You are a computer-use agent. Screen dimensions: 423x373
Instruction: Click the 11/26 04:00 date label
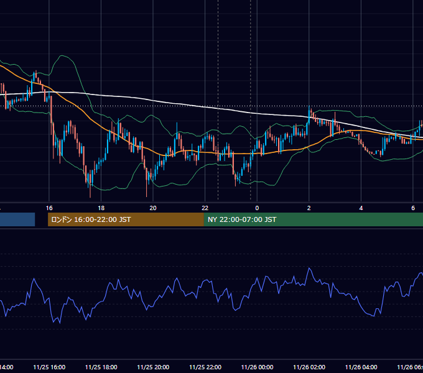tap(361, 367)
